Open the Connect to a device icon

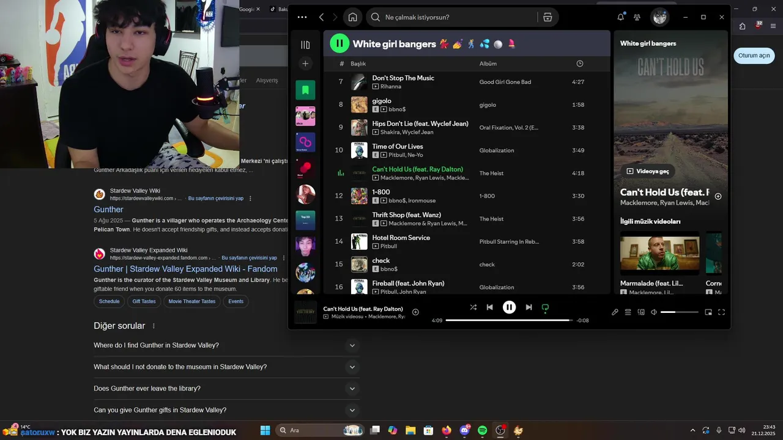(x=641, y=312)
